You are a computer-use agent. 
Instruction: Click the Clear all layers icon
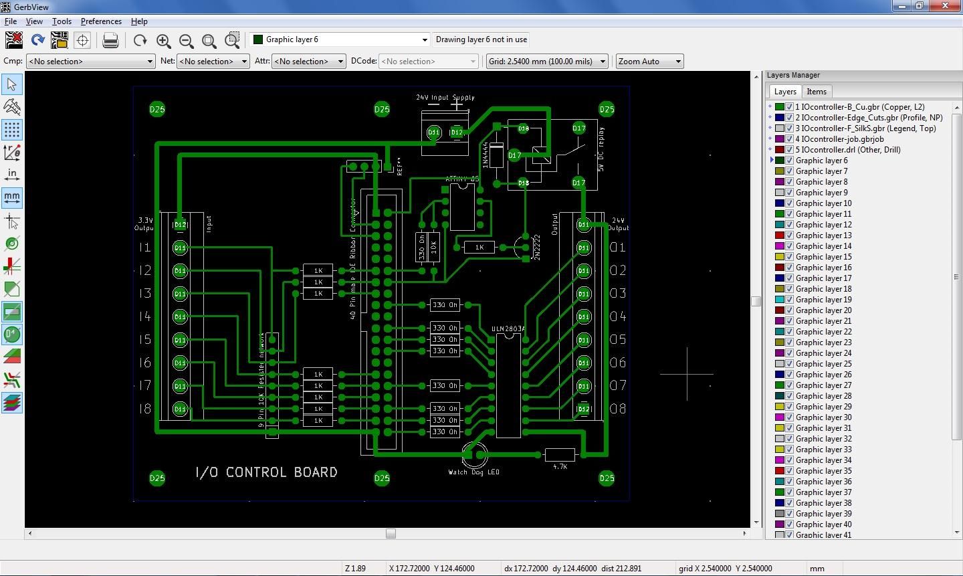13,39
